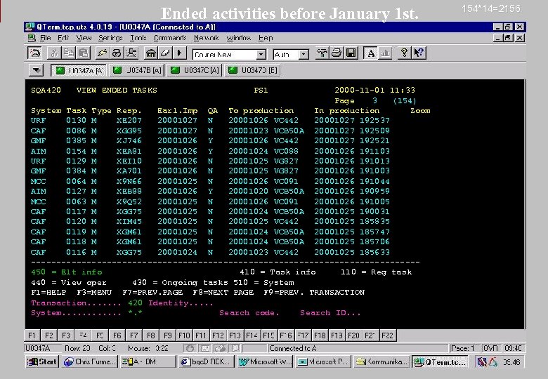Select task row URF 0130

210,121
